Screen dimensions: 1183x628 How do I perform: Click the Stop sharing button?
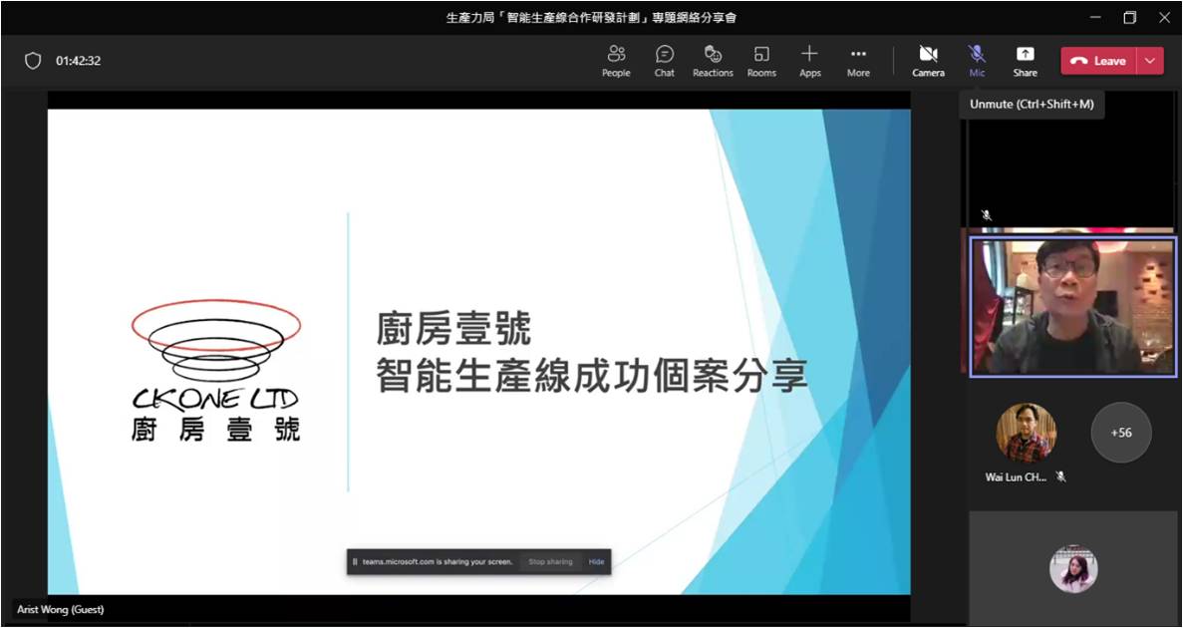click(550, 561)
